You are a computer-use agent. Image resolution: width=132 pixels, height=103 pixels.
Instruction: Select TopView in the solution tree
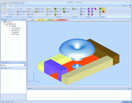coord(16,32)
